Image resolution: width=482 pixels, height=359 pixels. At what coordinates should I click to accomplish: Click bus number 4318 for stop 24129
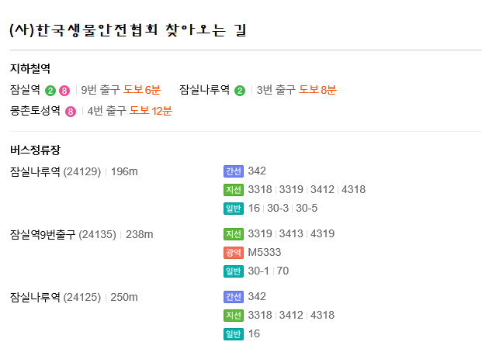click(352, 190)
